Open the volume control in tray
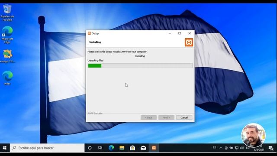This screenshot has height=156, width=277. click(x=242, y=148)
